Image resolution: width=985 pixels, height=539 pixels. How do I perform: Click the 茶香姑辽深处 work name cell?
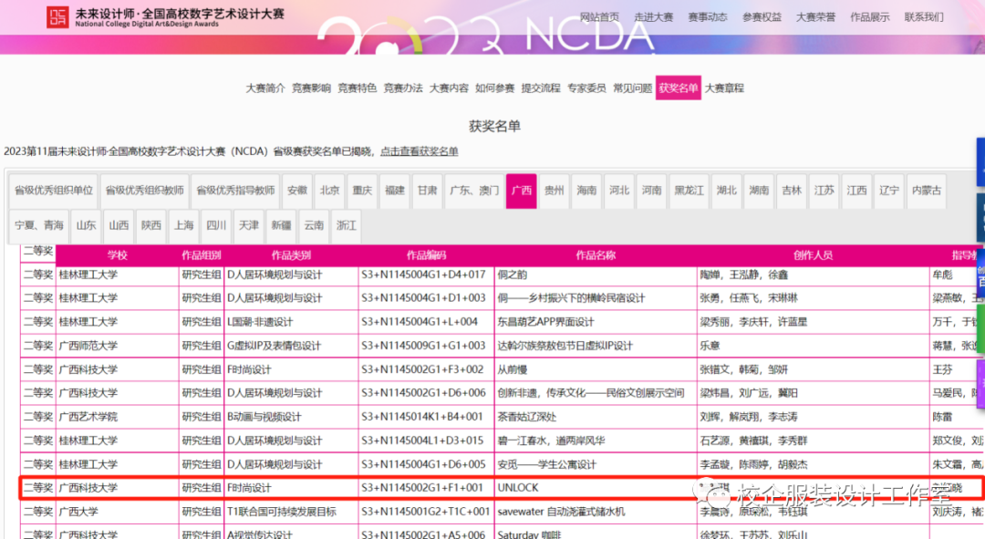(x=596, y=417)
